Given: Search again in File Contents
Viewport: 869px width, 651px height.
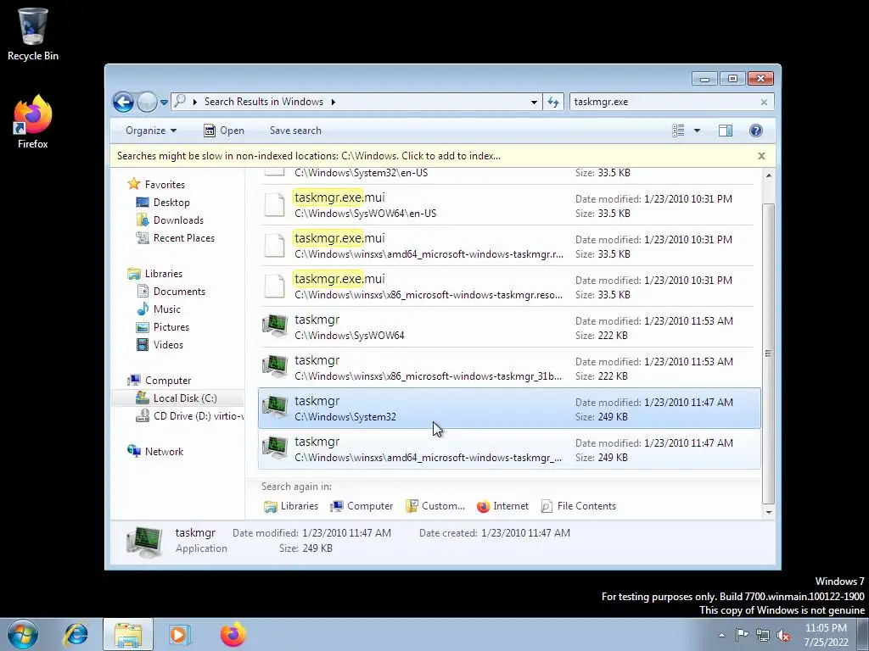Looking at the screenshot, I should (x=579, y=506).
